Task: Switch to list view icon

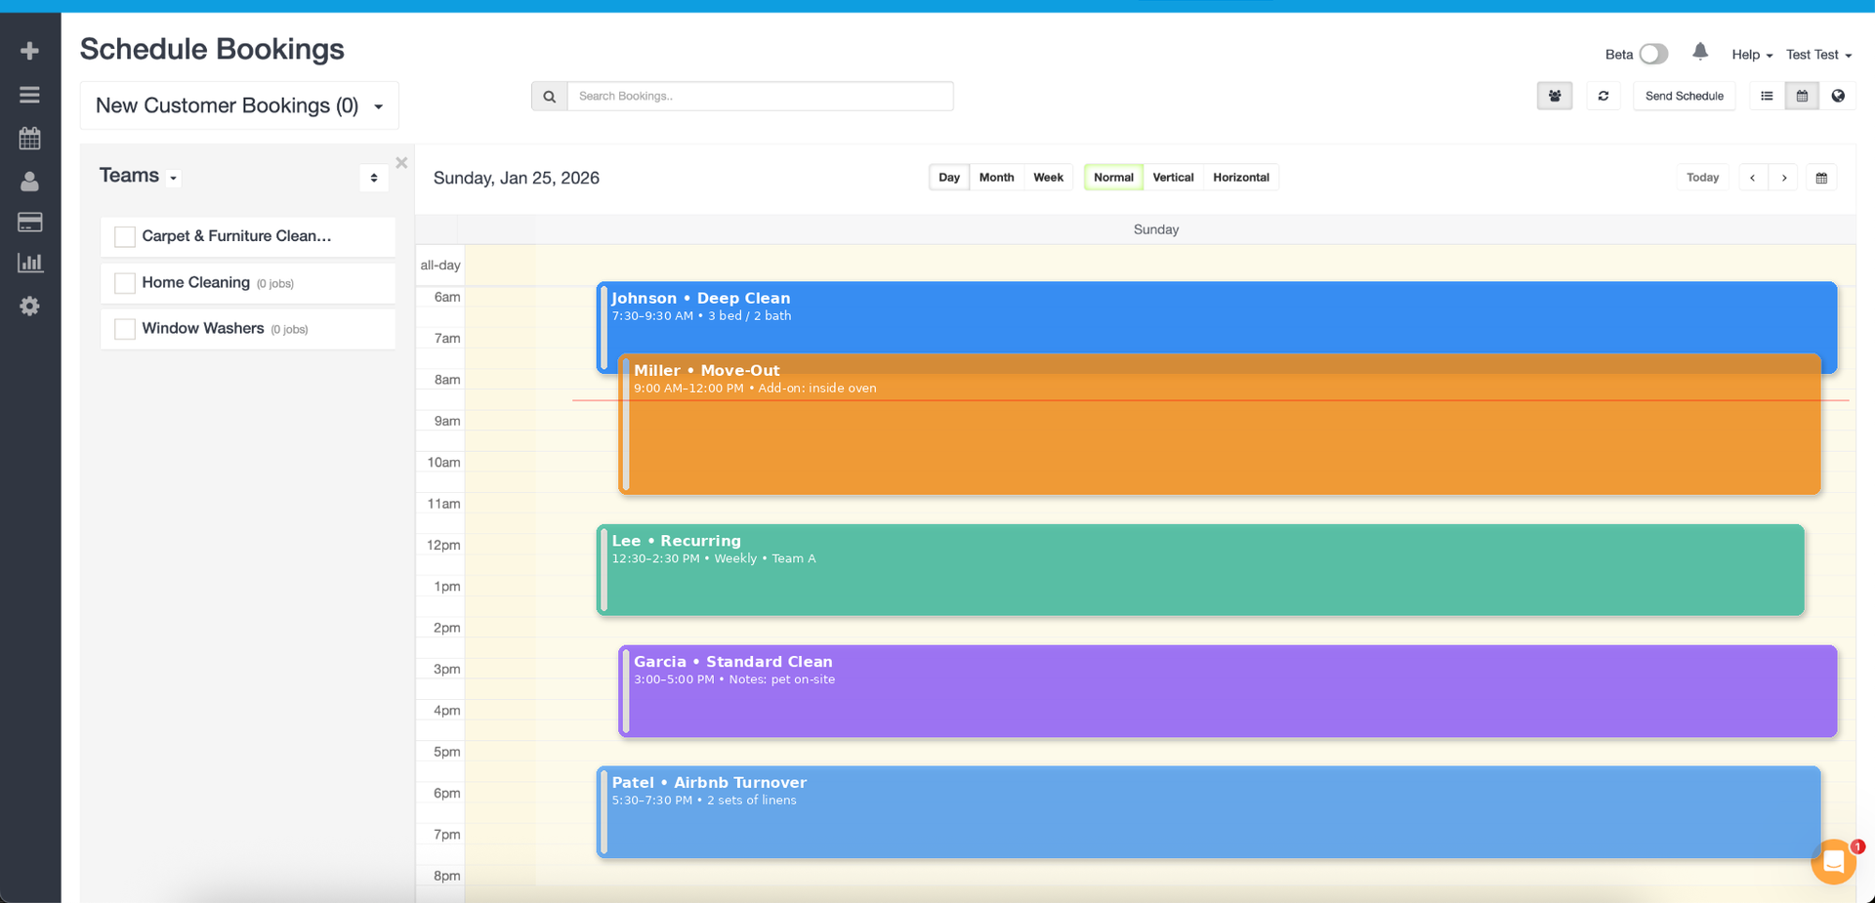Action: point(1766,96)
